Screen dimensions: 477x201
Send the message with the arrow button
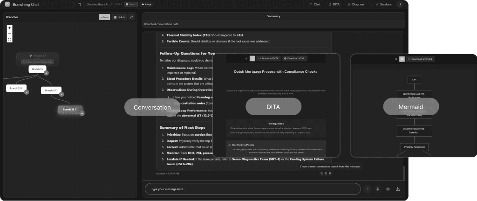point(368,189)
